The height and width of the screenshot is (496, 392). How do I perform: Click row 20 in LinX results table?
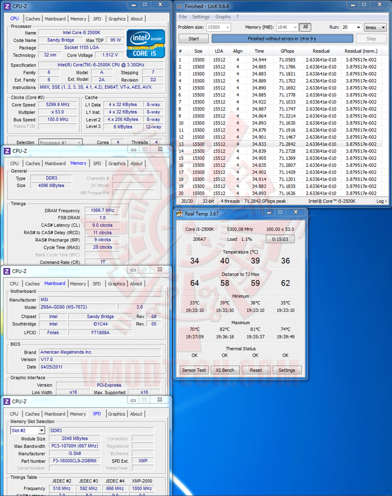(279, 193)
